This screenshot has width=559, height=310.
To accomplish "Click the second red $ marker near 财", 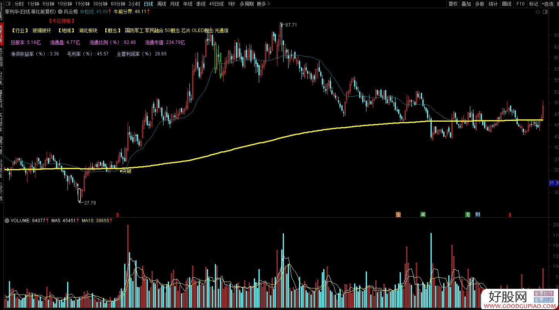I will (510, 214).
